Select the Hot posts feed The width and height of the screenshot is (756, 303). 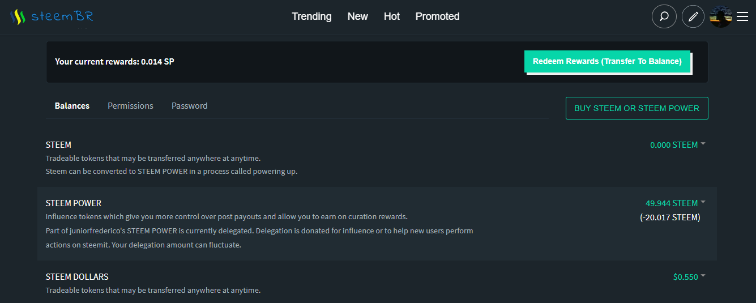392,16
